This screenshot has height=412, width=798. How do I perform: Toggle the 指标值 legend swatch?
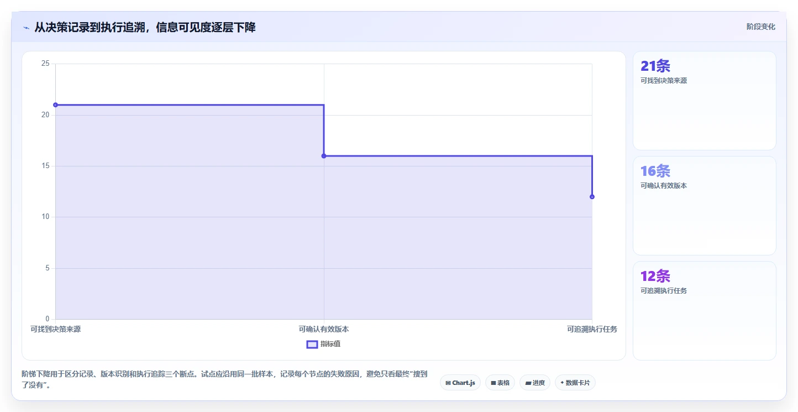(x=312, y=345)
